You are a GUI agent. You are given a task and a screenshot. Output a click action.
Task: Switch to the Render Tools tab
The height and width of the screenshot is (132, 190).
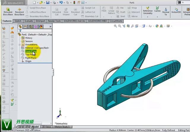point(54,21)
